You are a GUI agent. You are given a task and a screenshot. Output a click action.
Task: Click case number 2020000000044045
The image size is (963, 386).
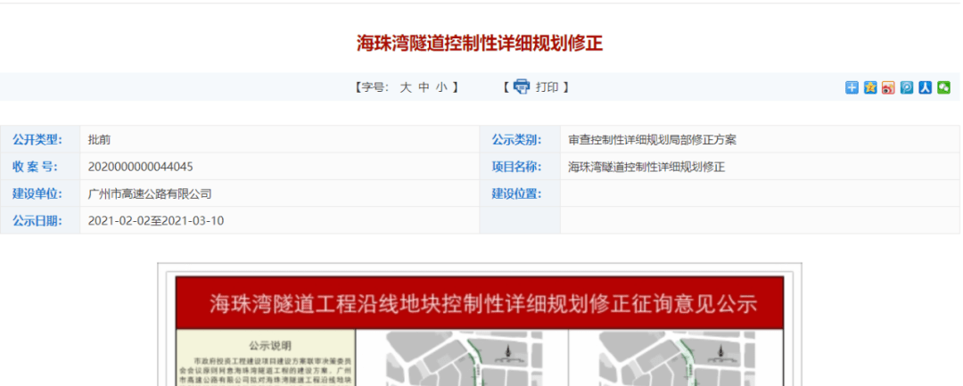tap(141, 167)
